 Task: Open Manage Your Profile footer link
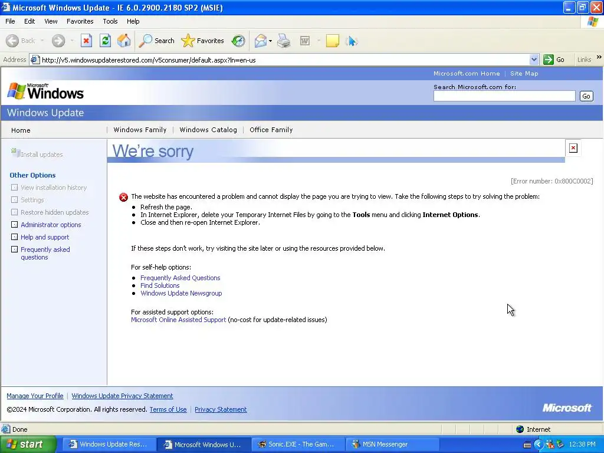[35, 396]
